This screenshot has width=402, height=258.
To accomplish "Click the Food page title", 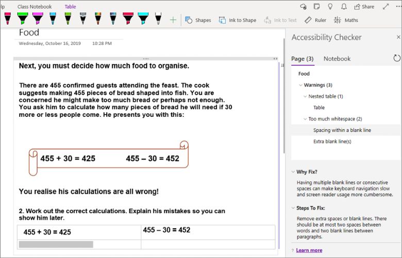I will (29, 32).
